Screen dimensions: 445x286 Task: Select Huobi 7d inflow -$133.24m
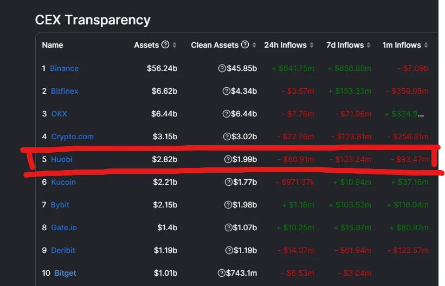point(351,159)
